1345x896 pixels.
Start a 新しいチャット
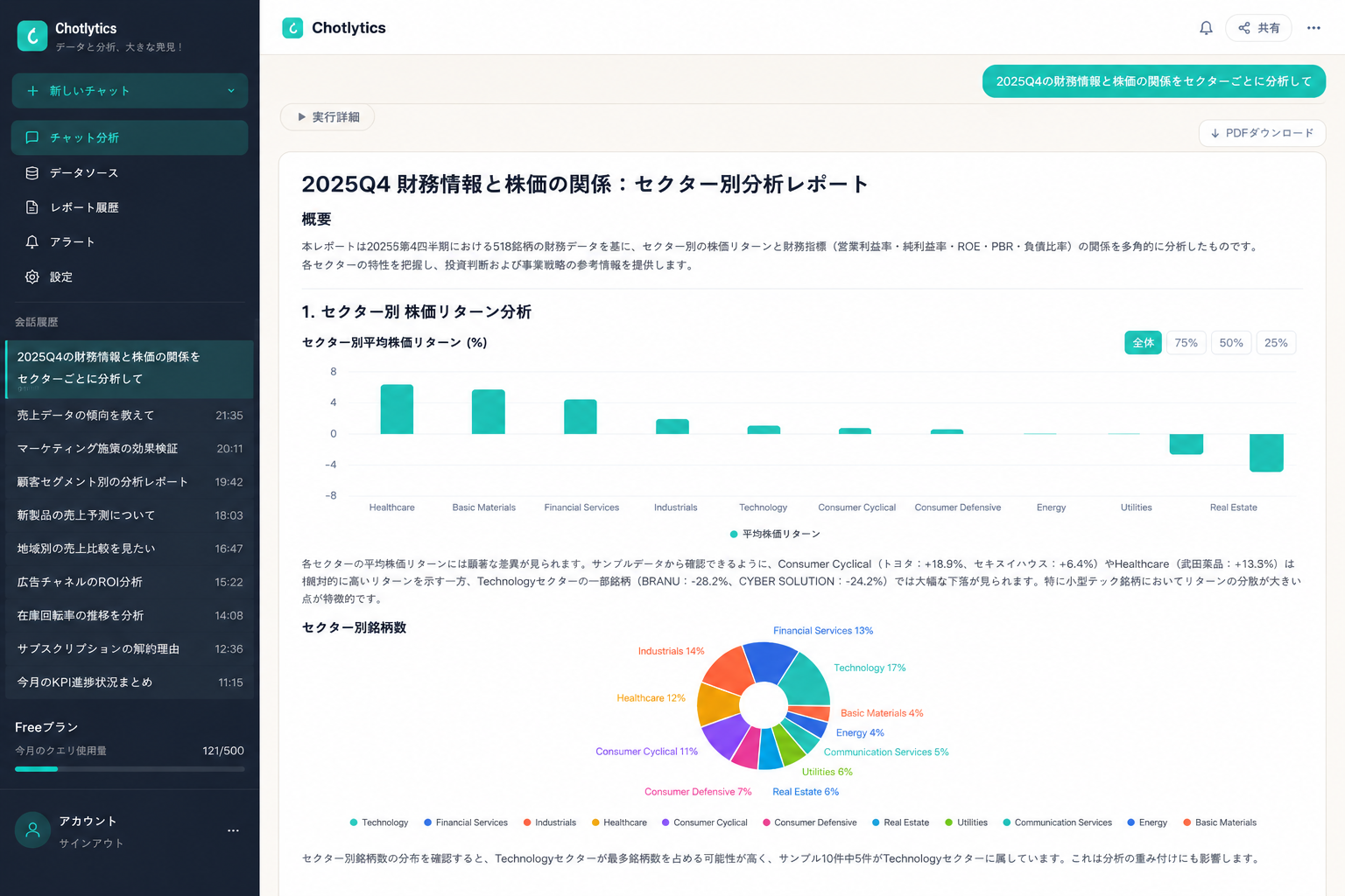(130, 91)
